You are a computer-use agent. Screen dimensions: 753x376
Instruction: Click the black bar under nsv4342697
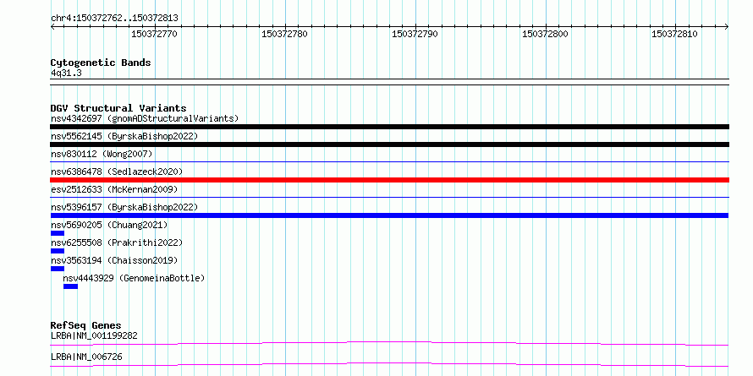click(x=389, y=127)
